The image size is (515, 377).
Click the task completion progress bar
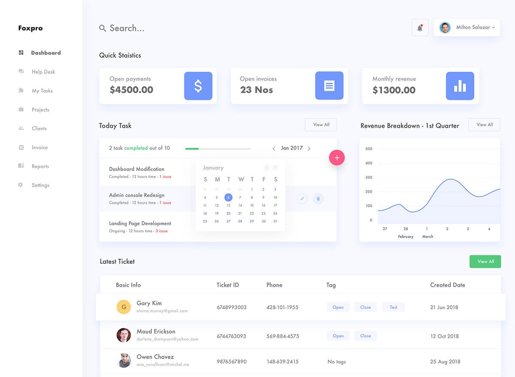(x=218, y=148)
